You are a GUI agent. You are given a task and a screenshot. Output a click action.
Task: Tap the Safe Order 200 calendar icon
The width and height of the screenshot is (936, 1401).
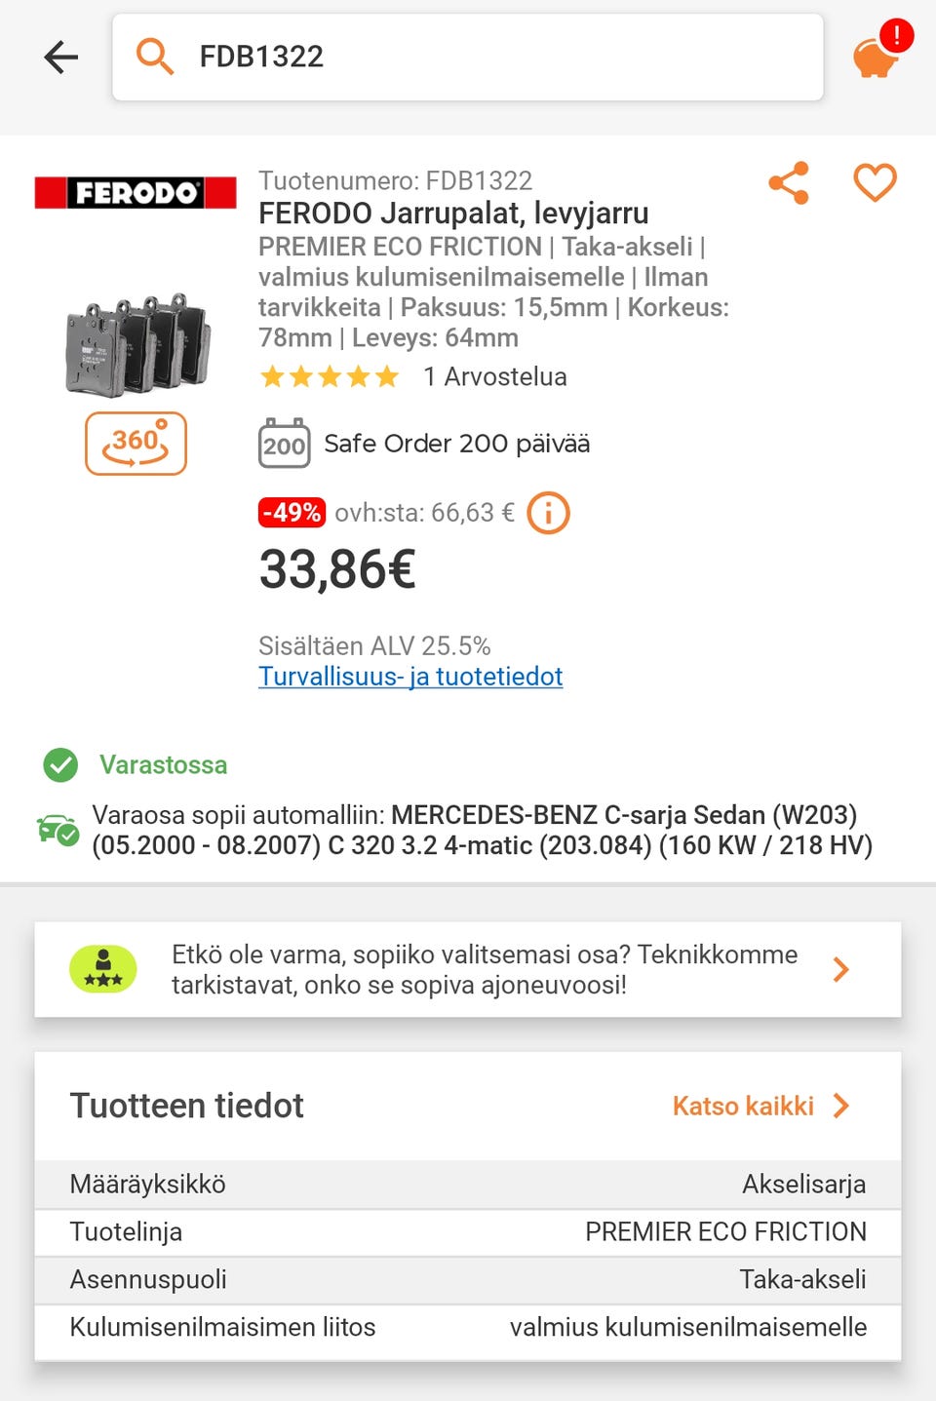pyautogui.click(x=284, y=444)
